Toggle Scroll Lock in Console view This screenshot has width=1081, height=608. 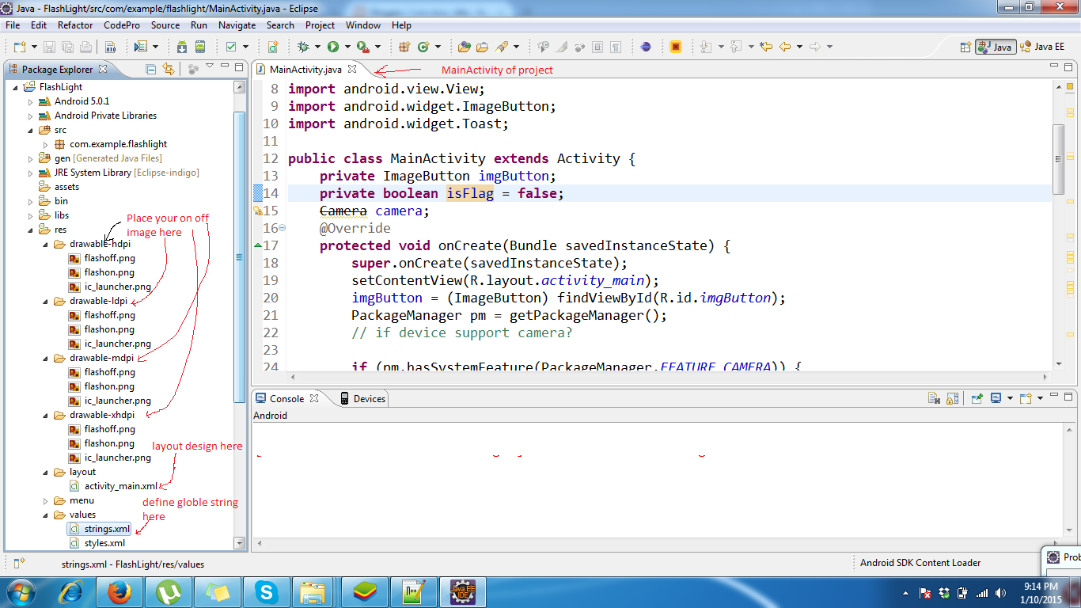pyautogui.click(x=952, y=398)
